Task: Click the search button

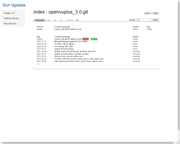Action: tap(156, 20)
